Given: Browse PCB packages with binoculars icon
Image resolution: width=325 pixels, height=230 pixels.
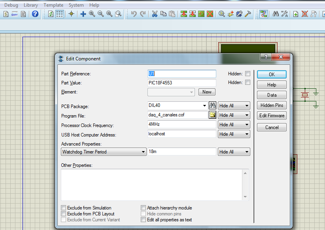Looking at the screenshot, I should point(212,105).
